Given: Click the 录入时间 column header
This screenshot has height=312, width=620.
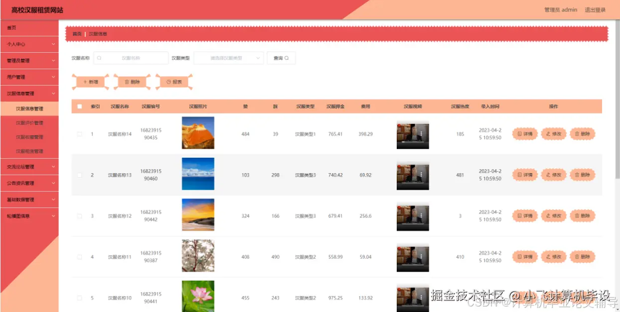Looking at the screenshot, I should pyautogui.click(x=490, y=106).
